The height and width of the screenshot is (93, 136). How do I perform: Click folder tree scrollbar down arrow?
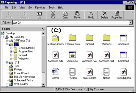coord(43,84)
